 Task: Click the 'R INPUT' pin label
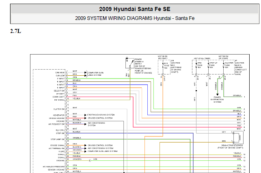tap(61, 82)
